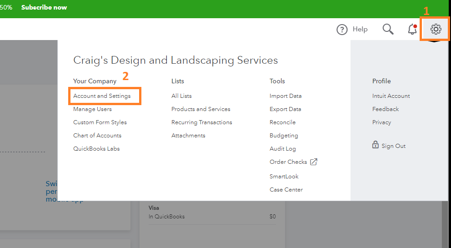Open Case Center
The width and height of the screenshot is (451, 248).
(286, 190)
